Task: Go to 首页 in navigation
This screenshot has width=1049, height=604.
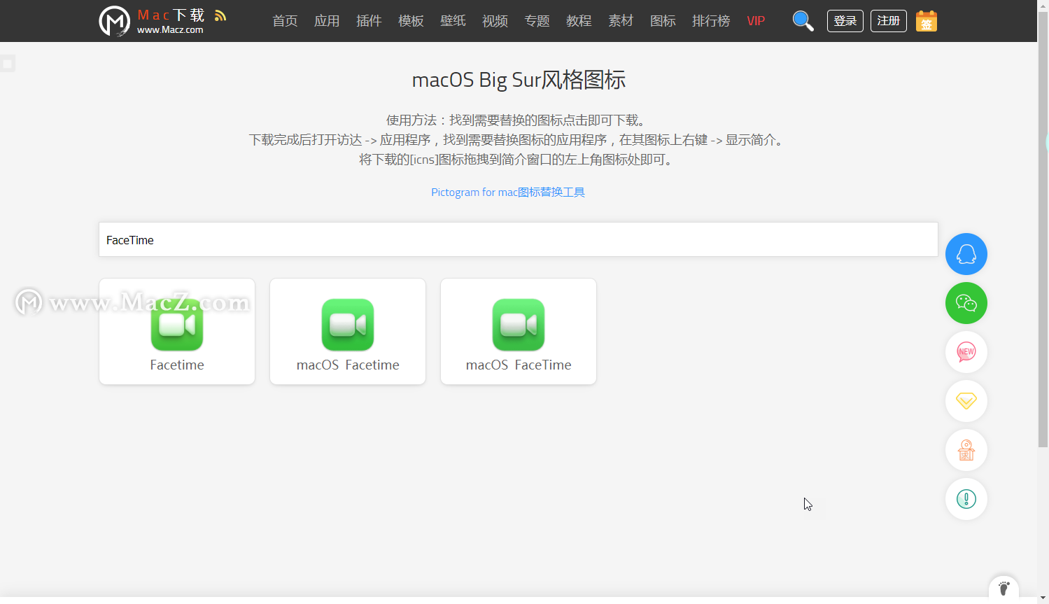Action: pyautogui.click(x=285, y=21)
